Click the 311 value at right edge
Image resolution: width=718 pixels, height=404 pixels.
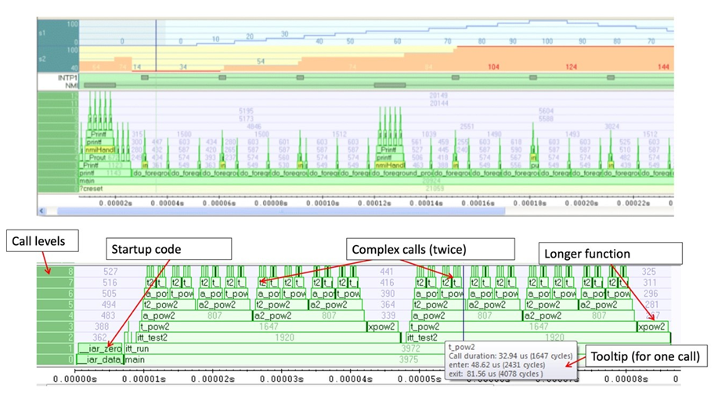(x=649, y=283)
